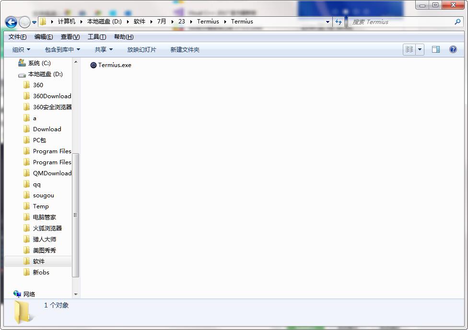Open the 包含到库中 dropdown
468x330 pixels.
click(62, 49)
